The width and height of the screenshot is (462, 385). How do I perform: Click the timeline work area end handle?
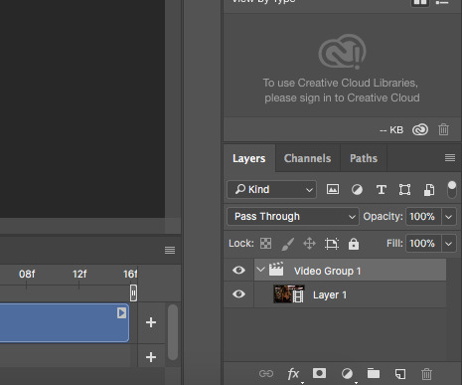pos(133,292)
